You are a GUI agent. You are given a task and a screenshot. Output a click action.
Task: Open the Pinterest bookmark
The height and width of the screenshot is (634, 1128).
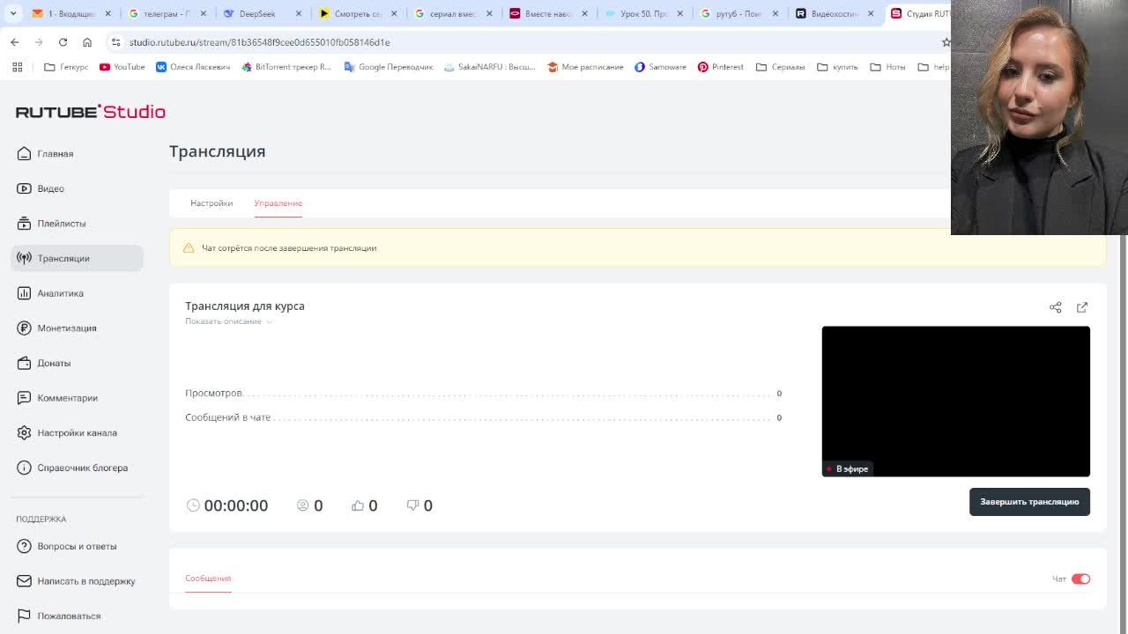click(721, 67)
